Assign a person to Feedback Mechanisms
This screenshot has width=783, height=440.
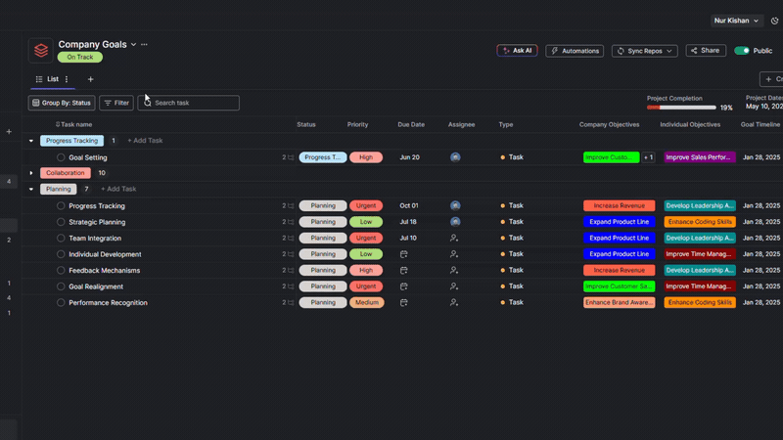[x=454, y=270]
